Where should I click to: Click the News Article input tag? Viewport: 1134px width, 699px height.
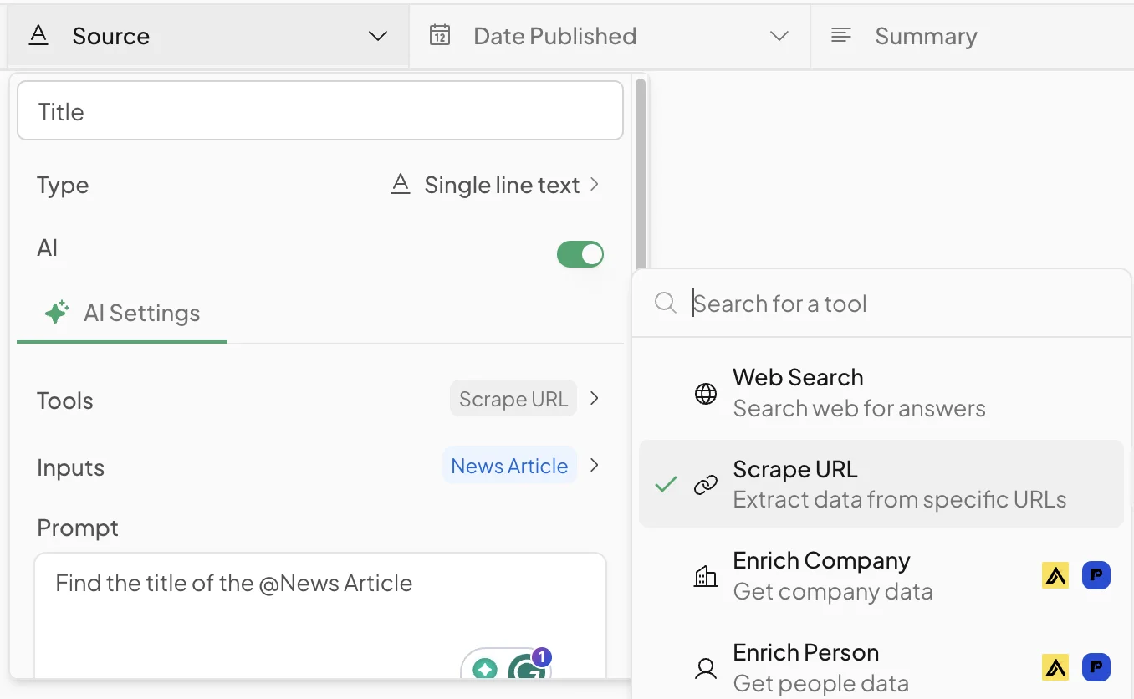click(x=509, y=466)
